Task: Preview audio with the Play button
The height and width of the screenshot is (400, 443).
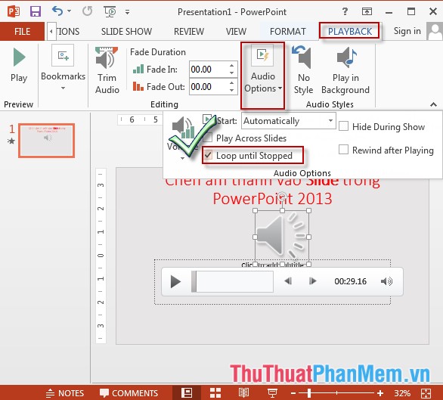Action: click(x=19, y=65)
